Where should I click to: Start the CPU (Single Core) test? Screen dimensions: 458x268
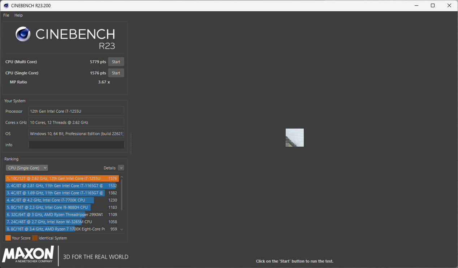point(116,73)
